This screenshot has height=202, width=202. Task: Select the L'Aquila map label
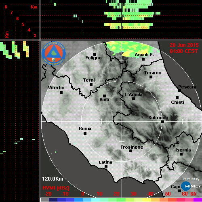[133, 95]
